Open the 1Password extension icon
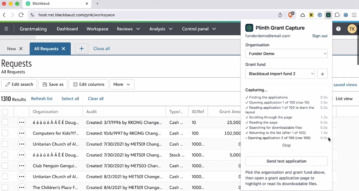 tap(320, 15)
